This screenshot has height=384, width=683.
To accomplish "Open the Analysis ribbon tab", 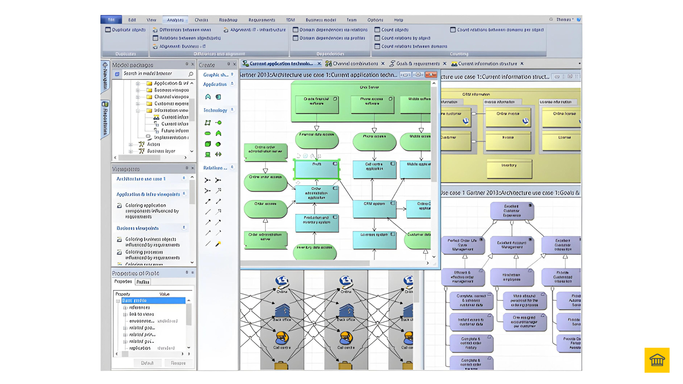I will (175, 20).
